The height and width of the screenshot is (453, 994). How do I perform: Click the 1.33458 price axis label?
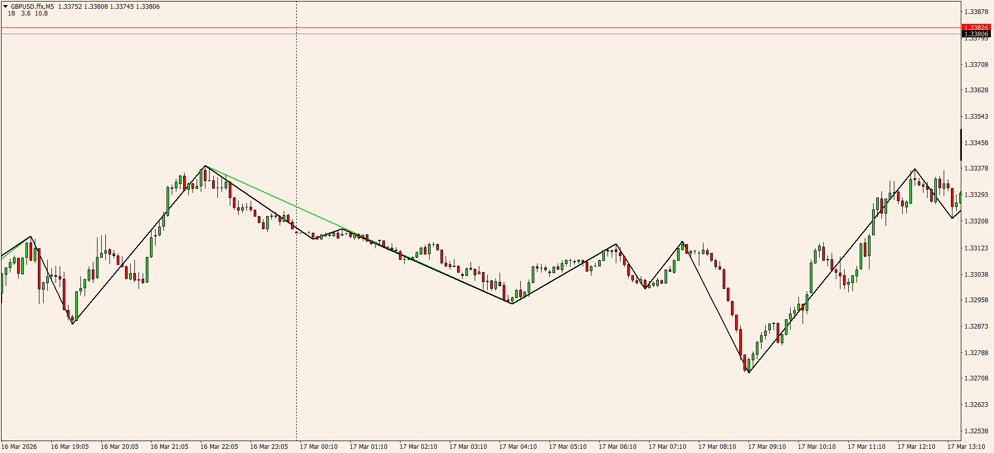976,143
